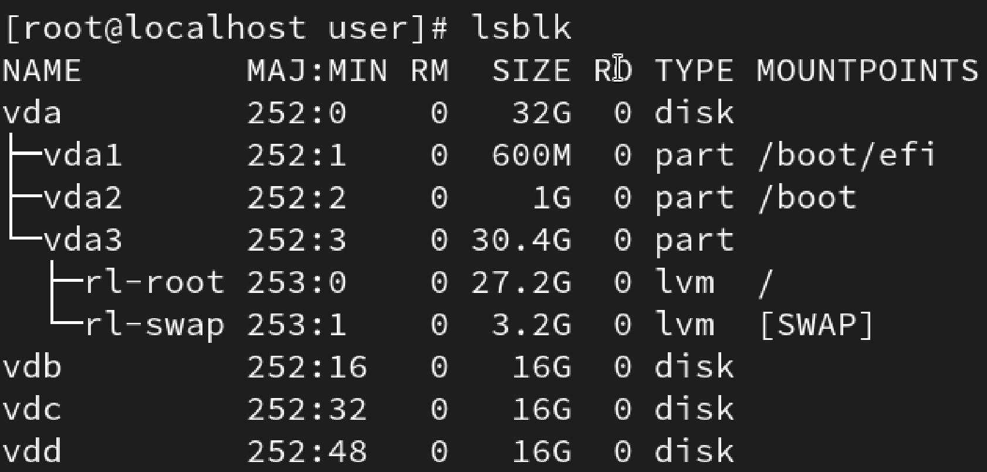Click the rl-root logical volume name
This screenshot has width=987, height=472.
point(155,282)
